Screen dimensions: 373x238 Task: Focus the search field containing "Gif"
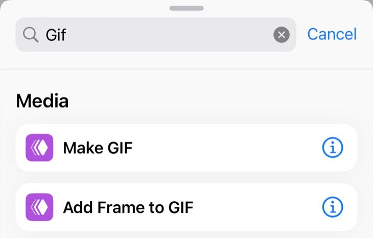click(x=153, y=35)
